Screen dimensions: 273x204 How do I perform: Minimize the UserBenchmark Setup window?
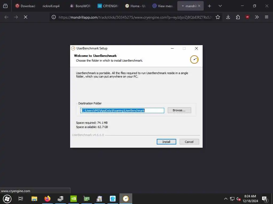pos(172,48)
